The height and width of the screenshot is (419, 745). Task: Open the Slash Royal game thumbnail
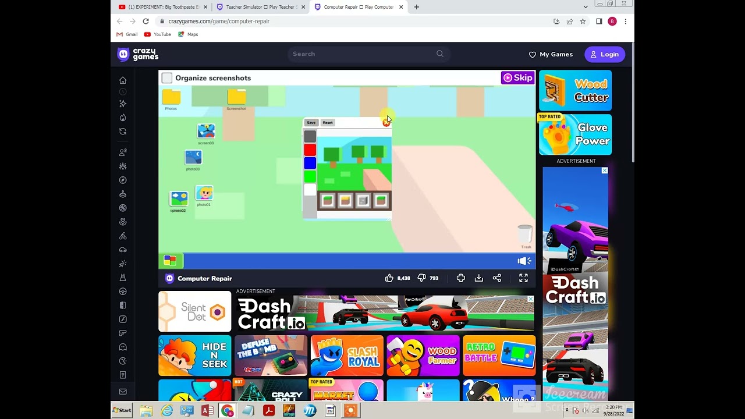pyautogui.click(x=347, y=356)
